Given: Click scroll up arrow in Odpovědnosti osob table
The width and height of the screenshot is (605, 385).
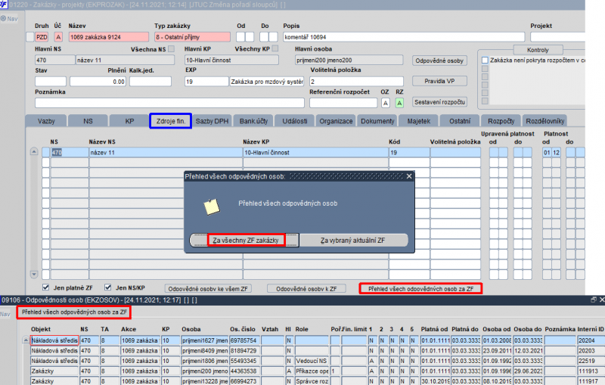Looking at the screenshot, I should (26, 340).
